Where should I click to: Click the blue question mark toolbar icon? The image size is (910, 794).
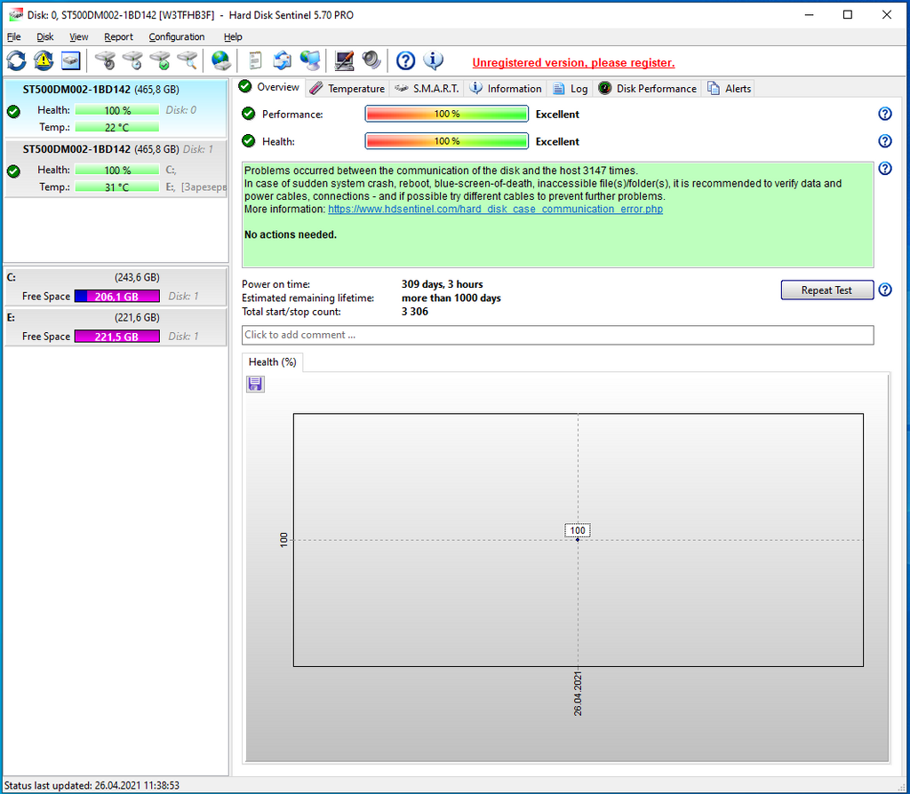point(405,60)
